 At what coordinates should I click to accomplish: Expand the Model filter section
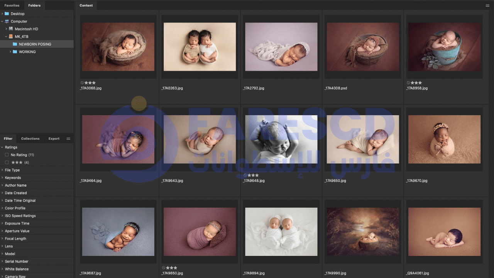coord(2,254)
